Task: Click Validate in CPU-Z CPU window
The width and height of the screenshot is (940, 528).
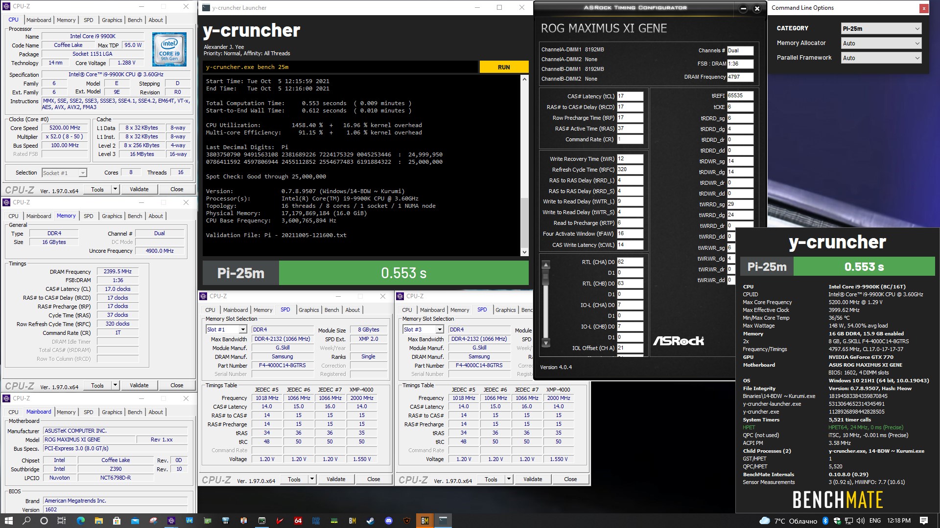Action: point(139,189)
